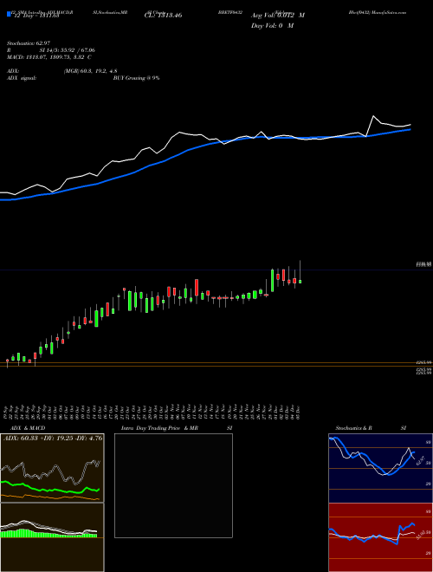The height and width of the screenshot is (572, 433).
Task: Select the 'CL: 1313.46' closing price text
Action: click(x=163, y=16)
